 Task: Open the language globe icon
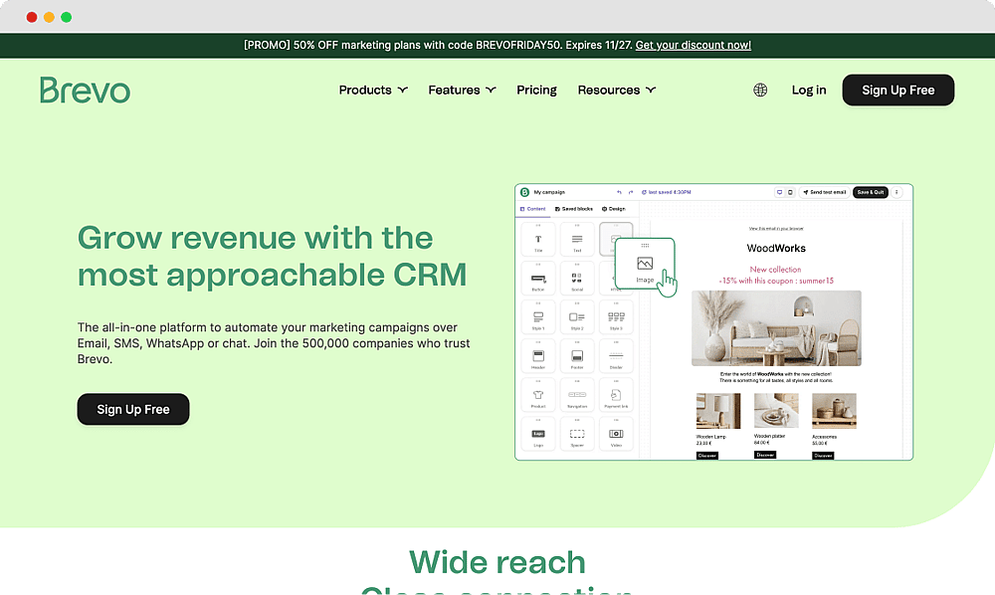click(x=760, y=91)
